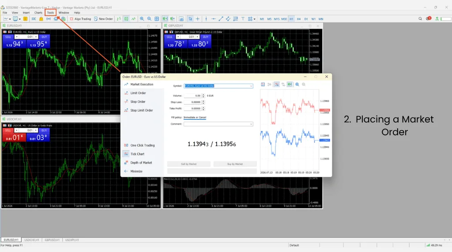Open the View menu
The image size is (452, 252).
(15, 13)
